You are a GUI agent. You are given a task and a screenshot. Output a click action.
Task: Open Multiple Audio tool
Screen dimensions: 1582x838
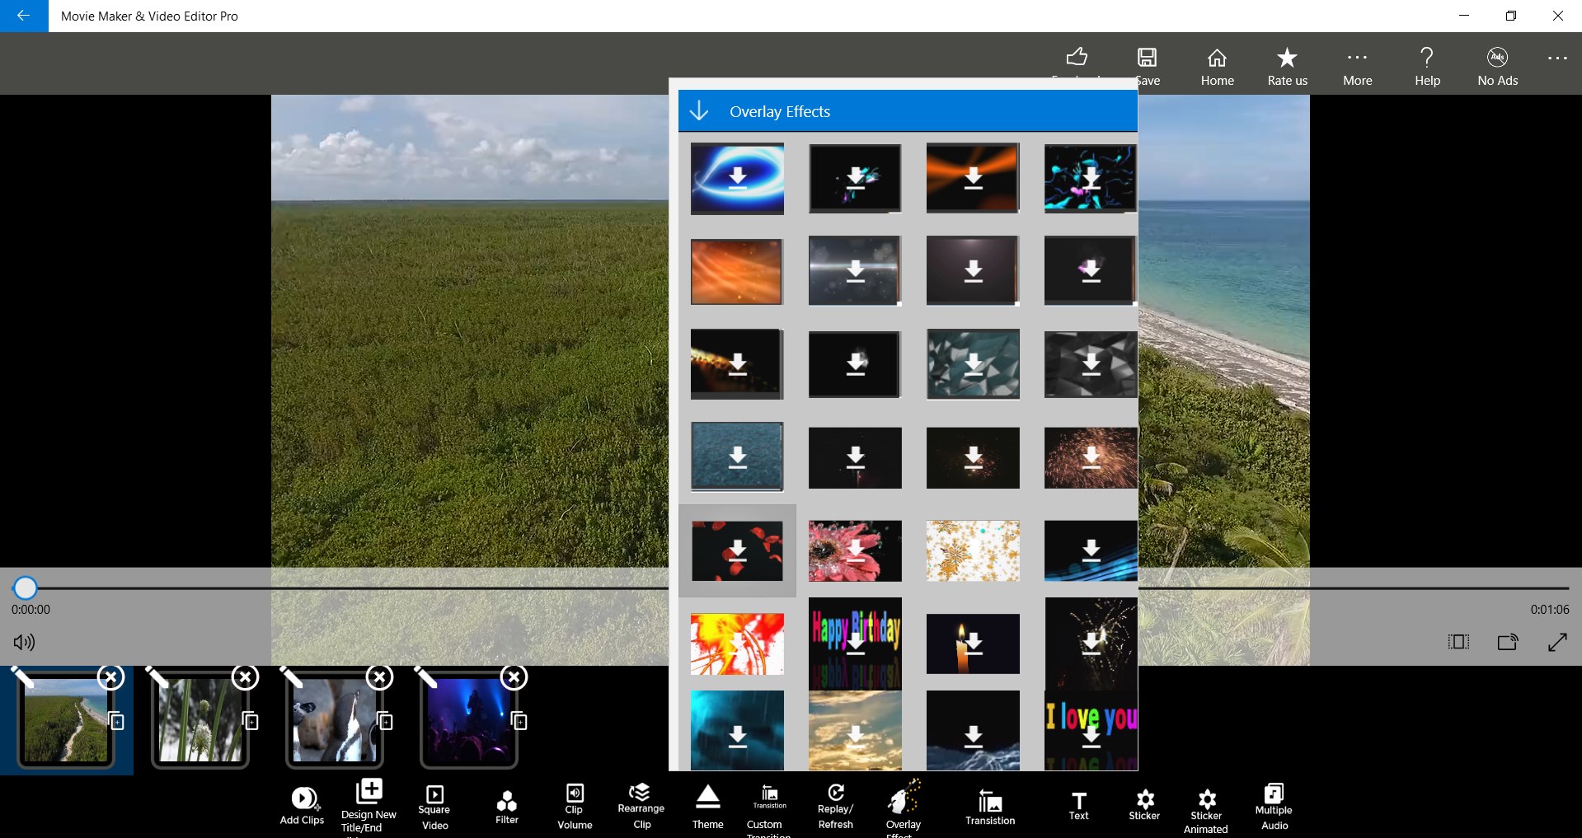(1274, 807)
